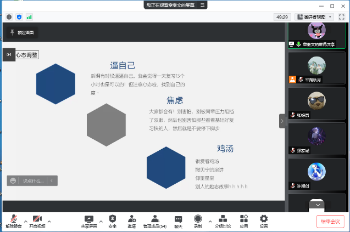Open 管理成员 member management panel
Viewport: 350px width, 232px height.
pos(155,220)
